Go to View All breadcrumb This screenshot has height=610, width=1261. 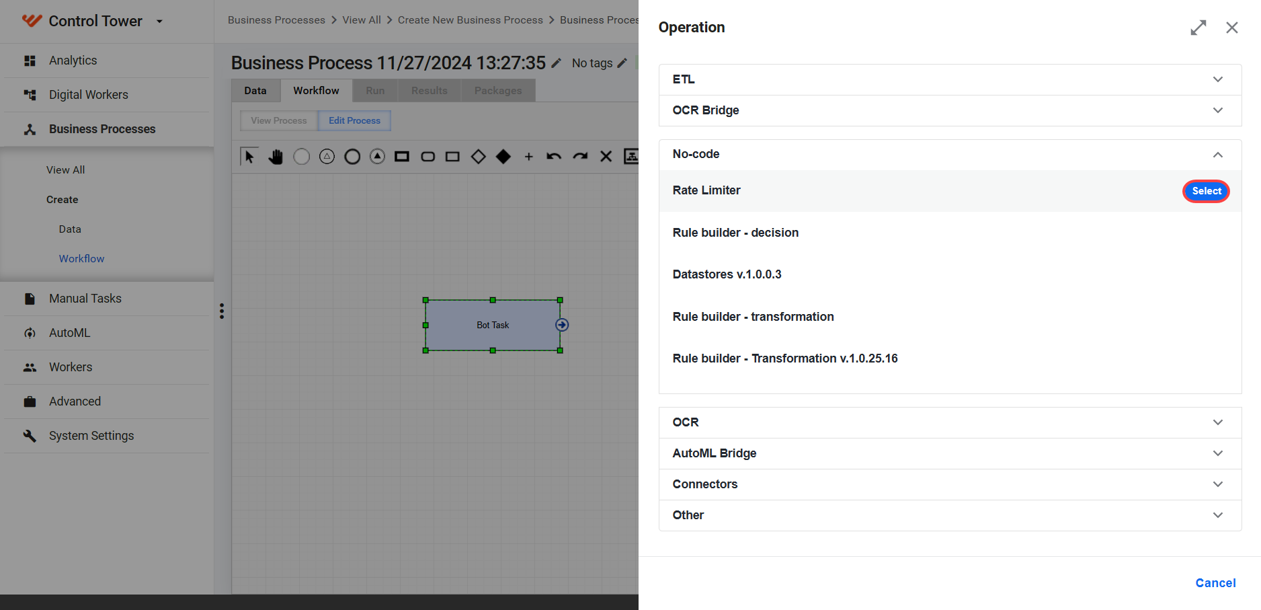[x=362, y=20]
